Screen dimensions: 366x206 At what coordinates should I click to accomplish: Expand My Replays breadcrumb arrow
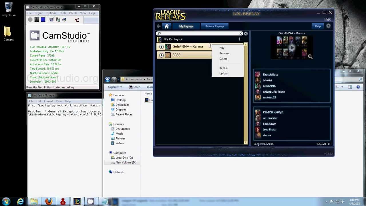click(x=182, y=39)
